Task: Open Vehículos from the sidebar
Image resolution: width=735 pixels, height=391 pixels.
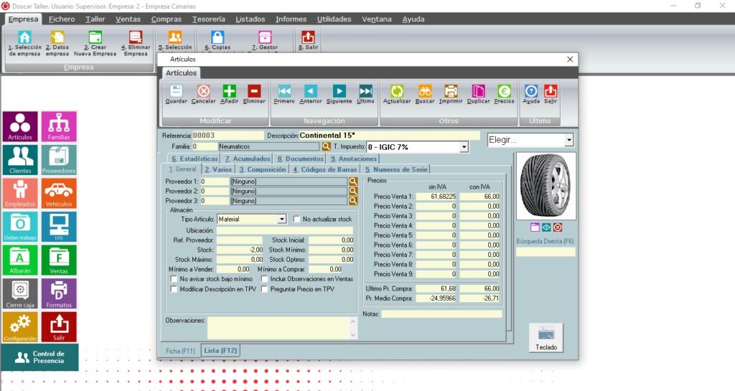Action: coord(59,194)
